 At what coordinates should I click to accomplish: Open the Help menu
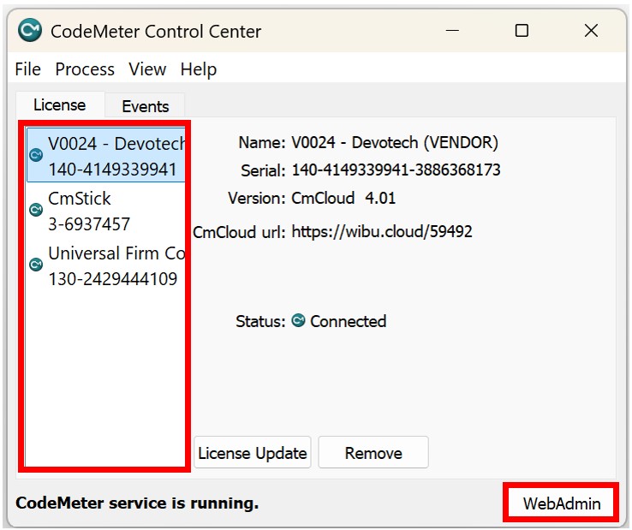[x=199, y=69]
